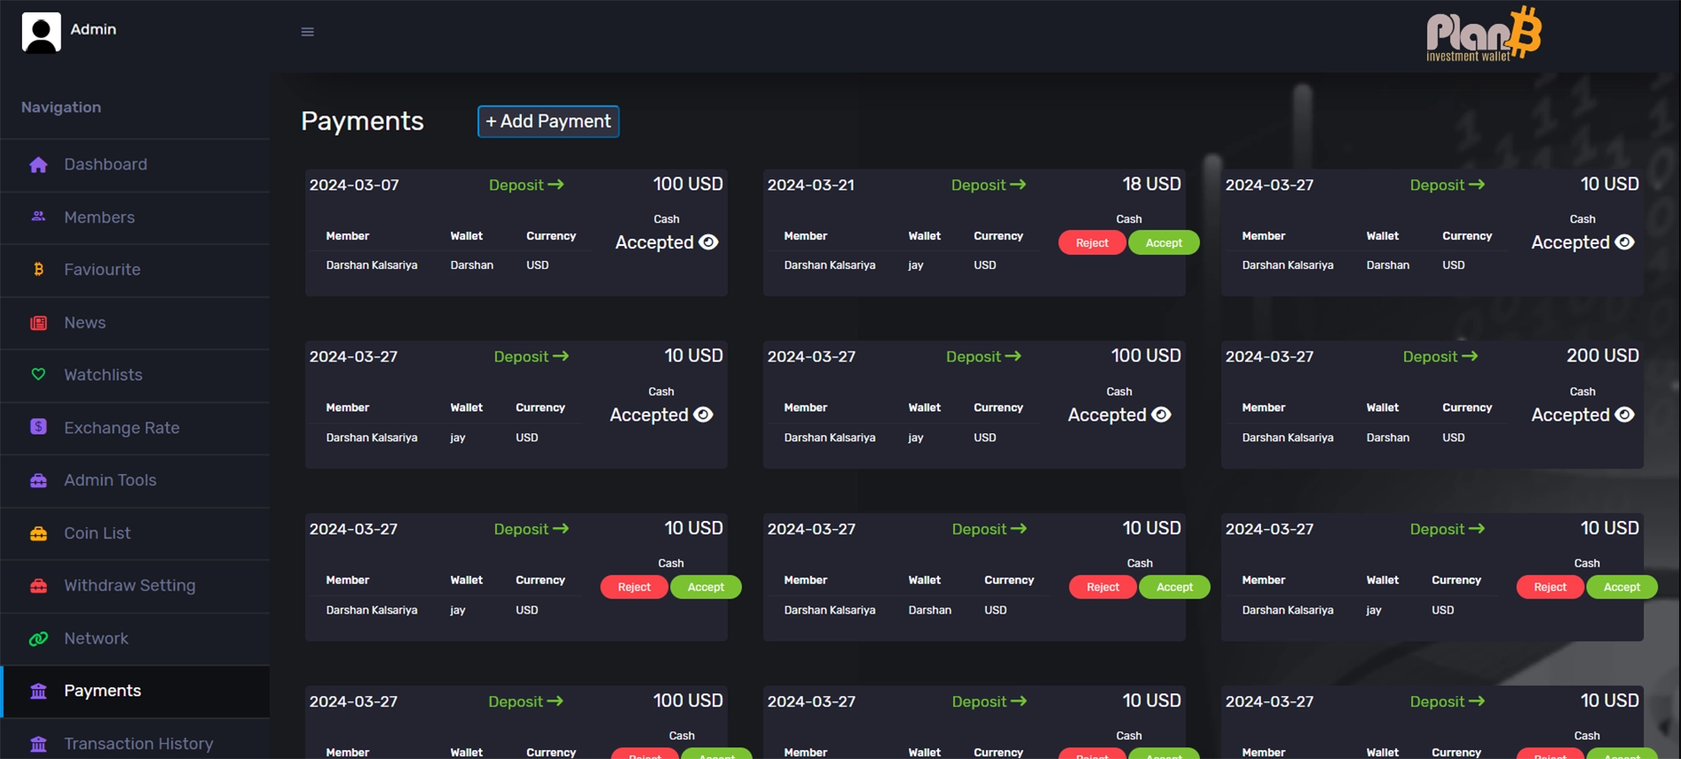Open the Watchlists menu item
The height and width of the screenshot is (759, 1681).
click(135, 375)
